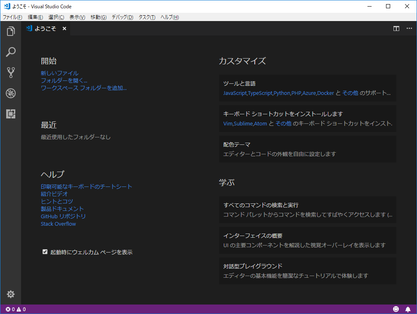
Task: Click the feedback smiley in the status bar
Action: (x=396, y=309)
